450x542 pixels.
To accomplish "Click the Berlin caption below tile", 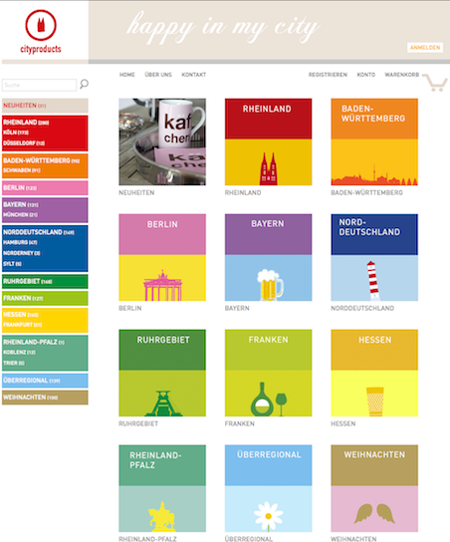I will (x=130, y=308).
